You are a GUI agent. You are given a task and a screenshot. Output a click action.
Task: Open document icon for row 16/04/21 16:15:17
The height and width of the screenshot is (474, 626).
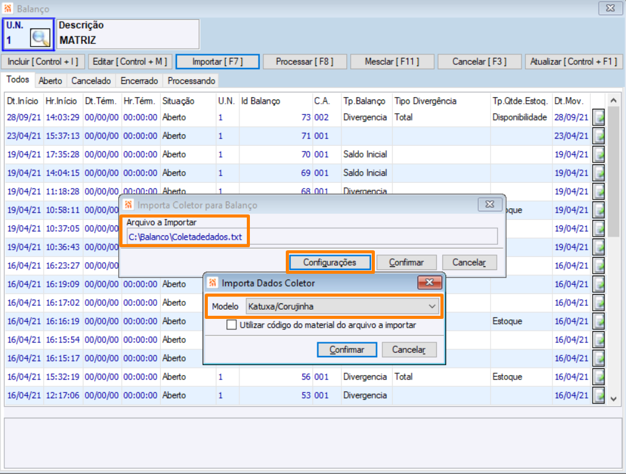point(598,358)
